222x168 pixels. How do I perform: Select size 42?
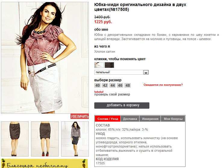[x=105, y=85]
